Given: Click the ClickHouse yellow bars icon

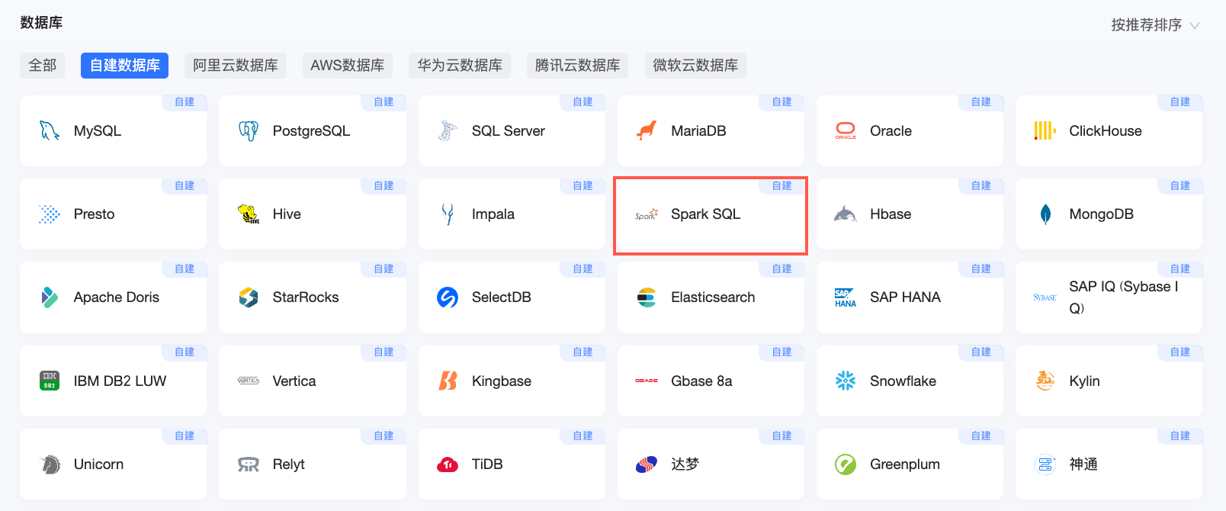Looking at the screenshot, I should click(1045, 131).
